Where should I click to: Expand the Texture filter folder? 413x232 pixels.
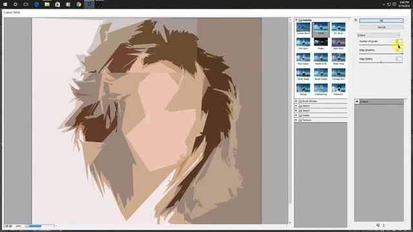[x=296, y=120]
